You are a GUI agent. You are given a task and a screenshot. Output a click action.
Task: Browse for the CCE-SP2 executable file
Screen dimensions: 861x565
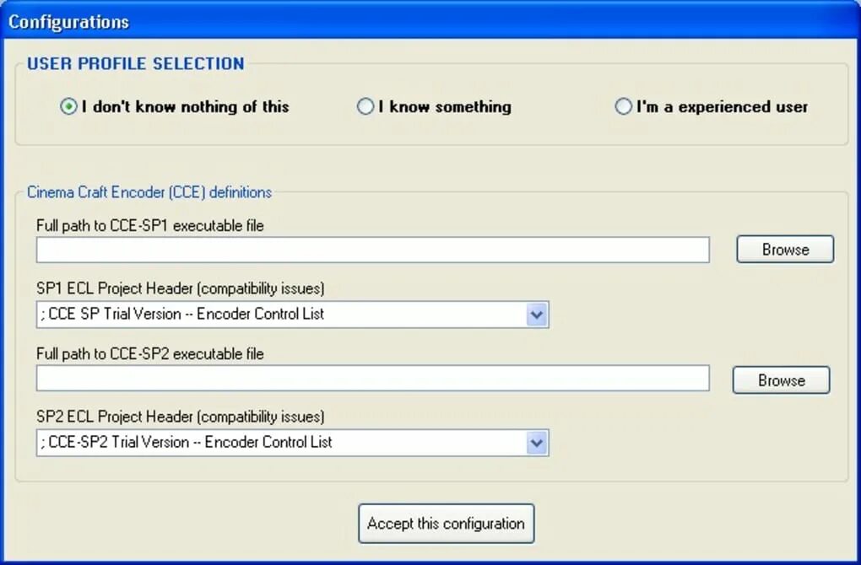coord(782,380)
